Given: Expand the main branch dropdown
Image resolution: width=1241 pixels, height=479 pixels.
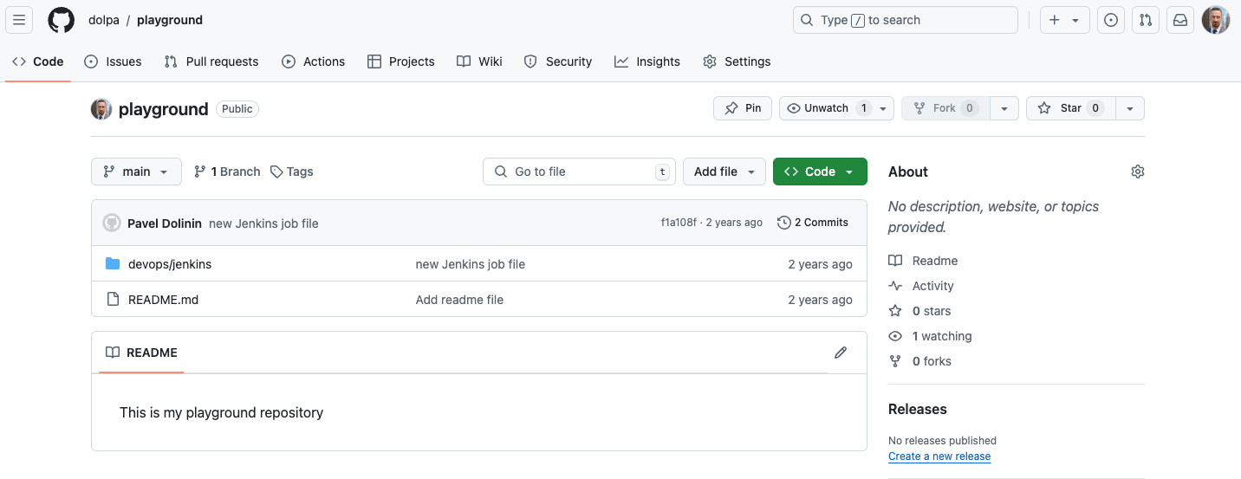Looking at the screenshot, I should [x=136, y=172].
